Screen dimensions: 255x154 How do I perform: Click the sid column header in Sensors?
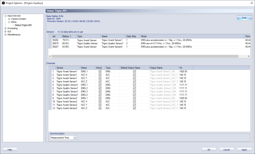pyautogui.click(x=56, y=36)
